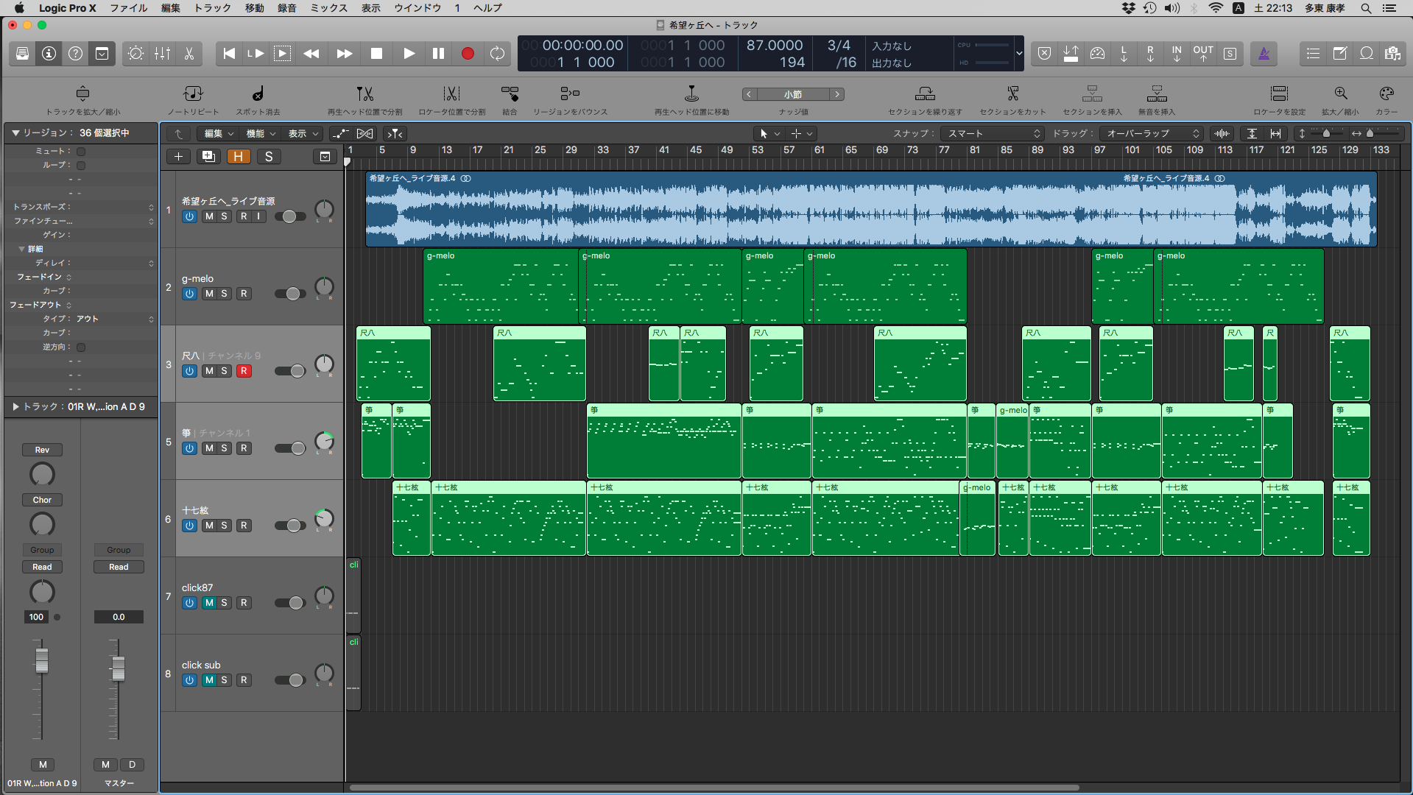Open the スナップ dropdown set to スマート
The height and width of the screenshot is (795, 1413).
pos(993,133)
